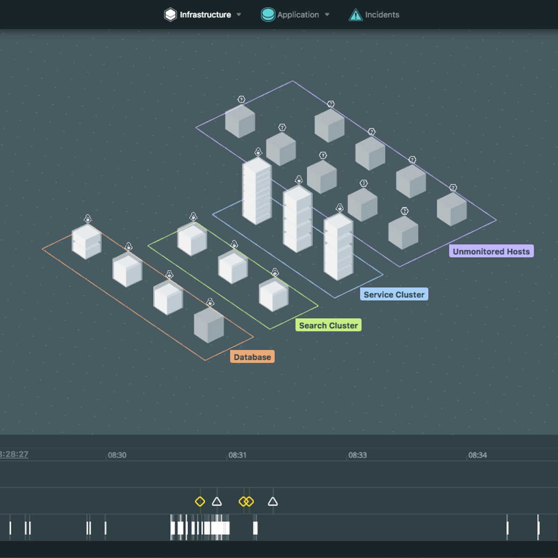The height and width of the screenshot is (558, 558).
Task: Click the first yellow diamond timeline marker
Action: pos(200,502)
